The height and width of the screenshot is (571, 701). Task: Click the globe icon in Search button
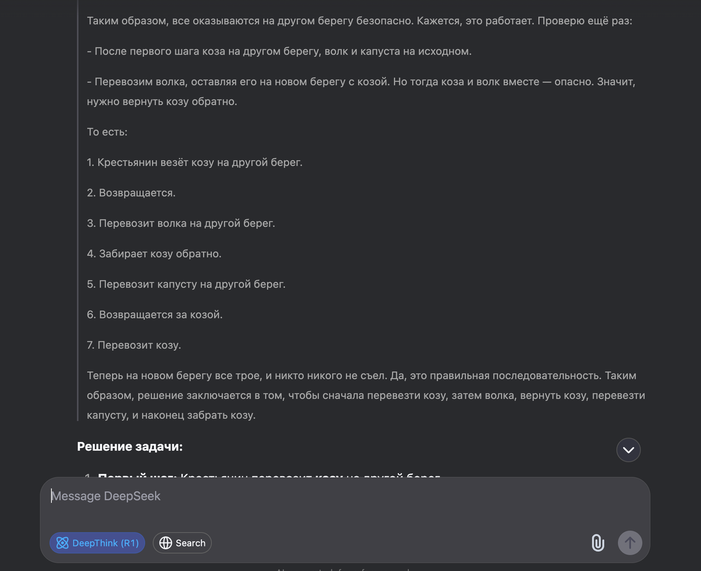click(165, 543)
